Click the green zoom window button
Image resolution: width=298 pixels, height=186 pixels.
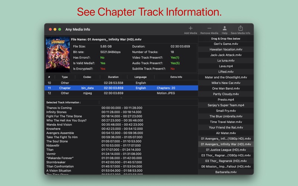[x=60, y=29]
